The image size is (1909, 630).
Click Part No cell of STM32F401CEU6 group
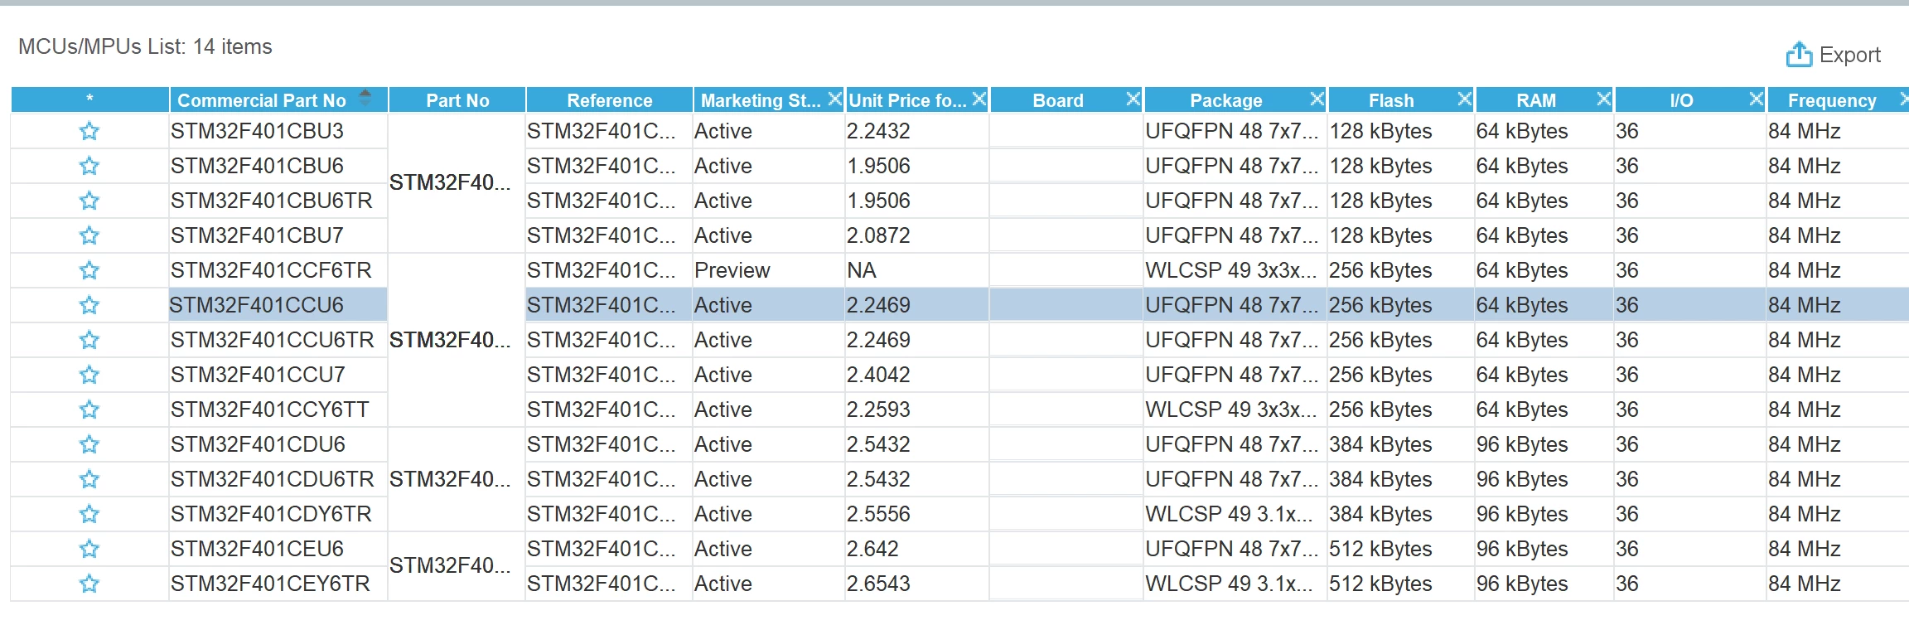pyautogui.click(x=457, y=566)
